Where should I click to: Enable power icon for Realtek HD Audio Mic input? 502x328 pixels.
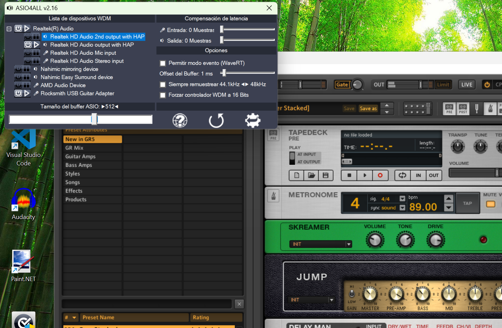click(x=28, y=53)
